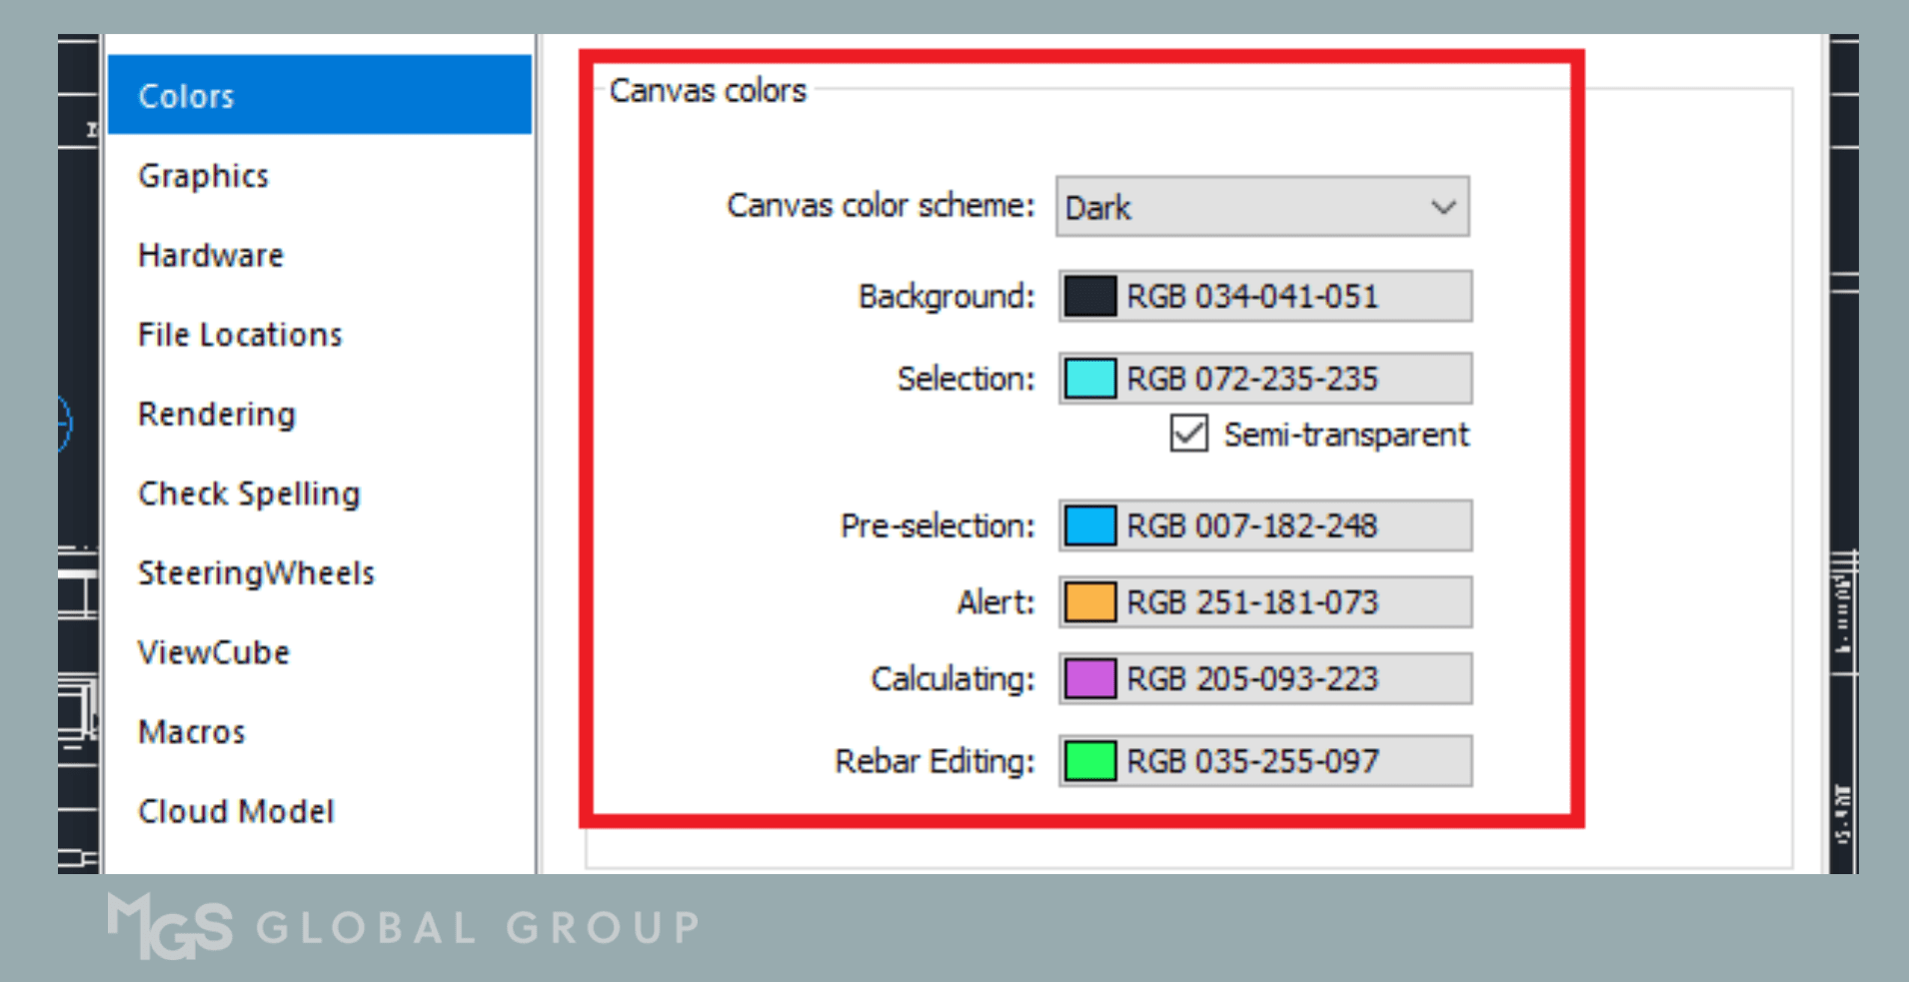The image size is (1909, 982).
Task: Open the Canvas color scheme dropdown
Action: click(1261, 207)
